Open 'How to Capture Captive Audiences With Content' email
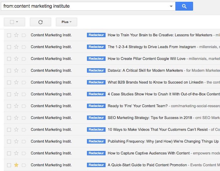Screen dimensions: 220x171 (149, 153)
